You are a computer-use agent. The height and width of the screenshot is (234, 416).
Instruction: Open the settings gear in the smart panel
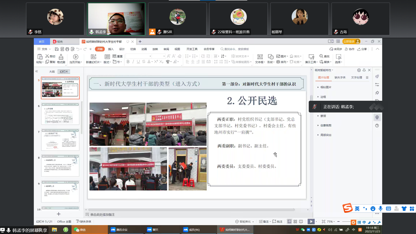coord(359,70)
